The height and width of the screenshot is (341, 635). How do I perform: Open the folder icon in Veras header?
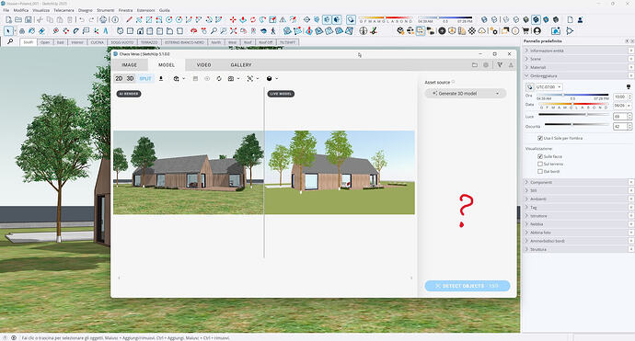(x=475, y=64)
